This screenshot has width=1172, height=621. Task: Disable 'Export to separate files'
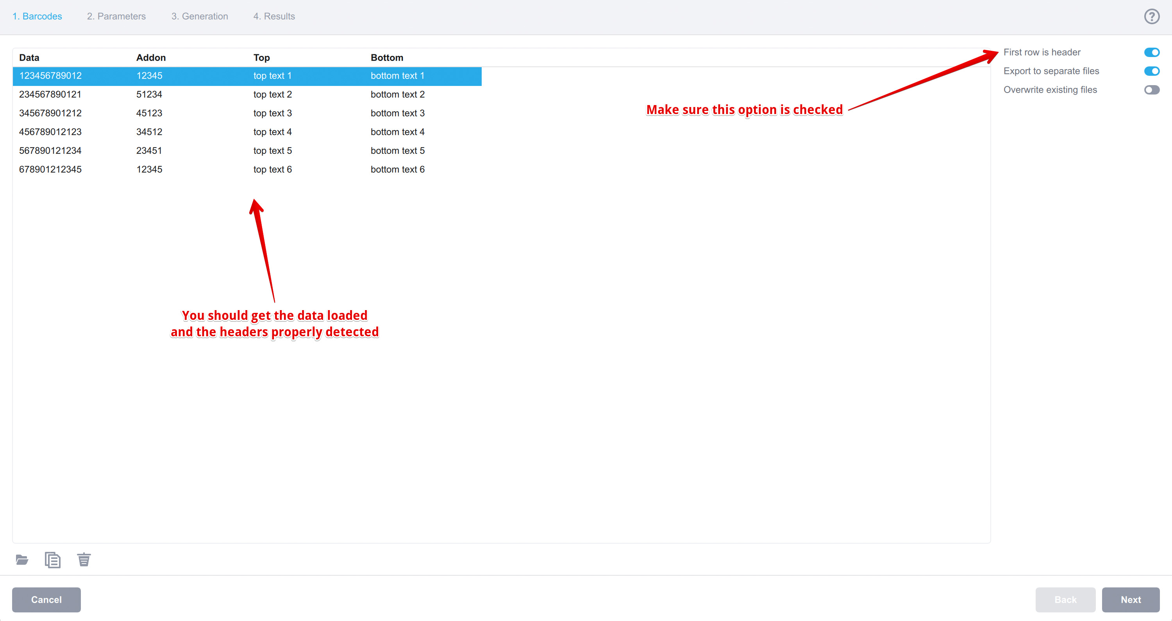pos(1152,71)
